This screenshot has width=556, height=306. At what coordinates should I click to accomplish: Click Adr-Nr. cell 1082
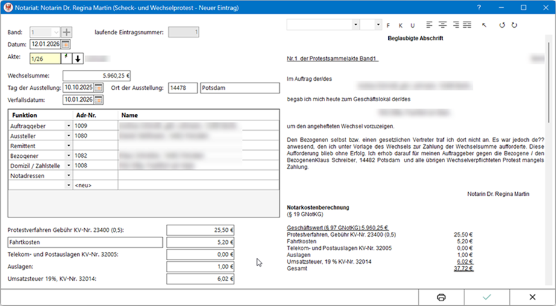tap(95, 155)
